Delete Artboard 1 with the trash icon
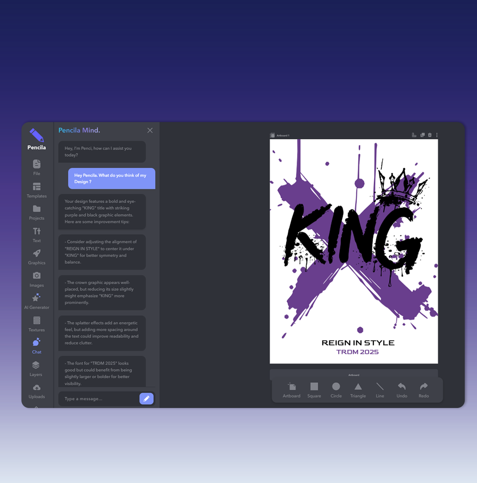477x483 pixels. coord(430,135)
